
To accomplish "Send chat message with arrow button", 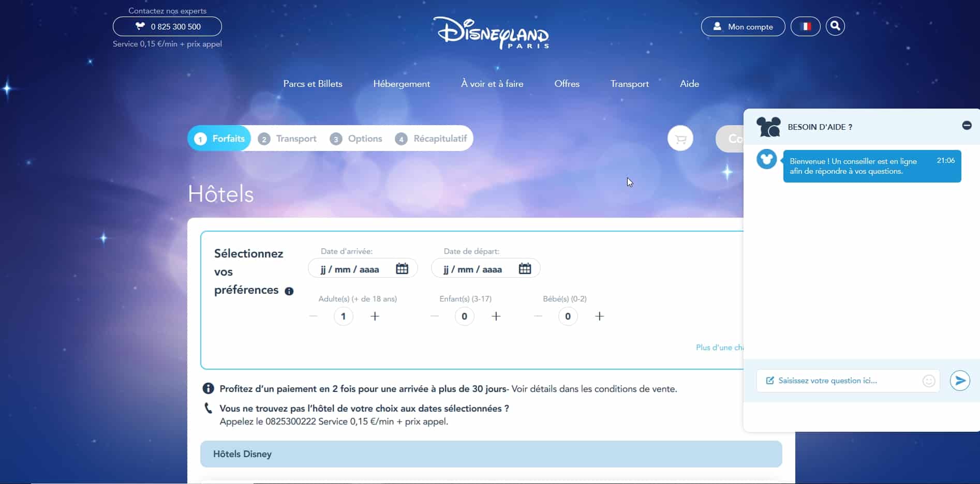I will [x=960, y=381].
